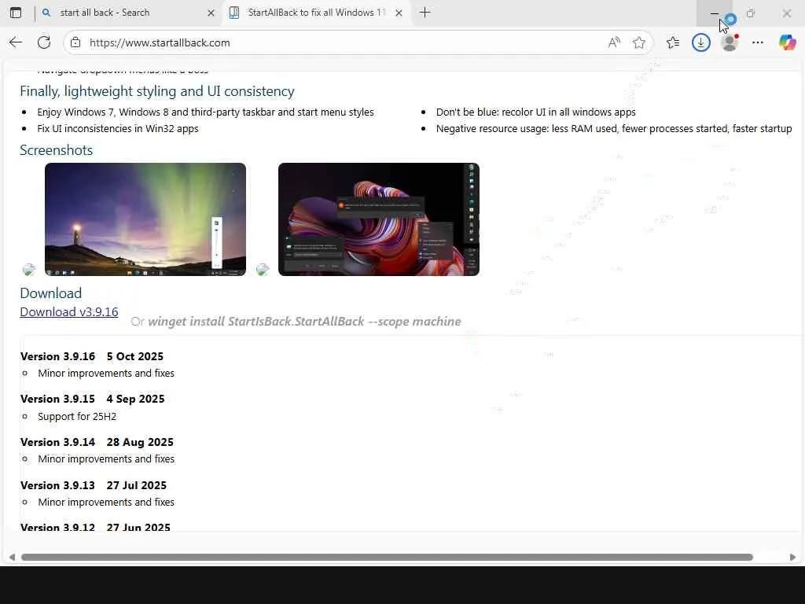Close the 'start all back - Search' tab

click(x=211, y=13)
